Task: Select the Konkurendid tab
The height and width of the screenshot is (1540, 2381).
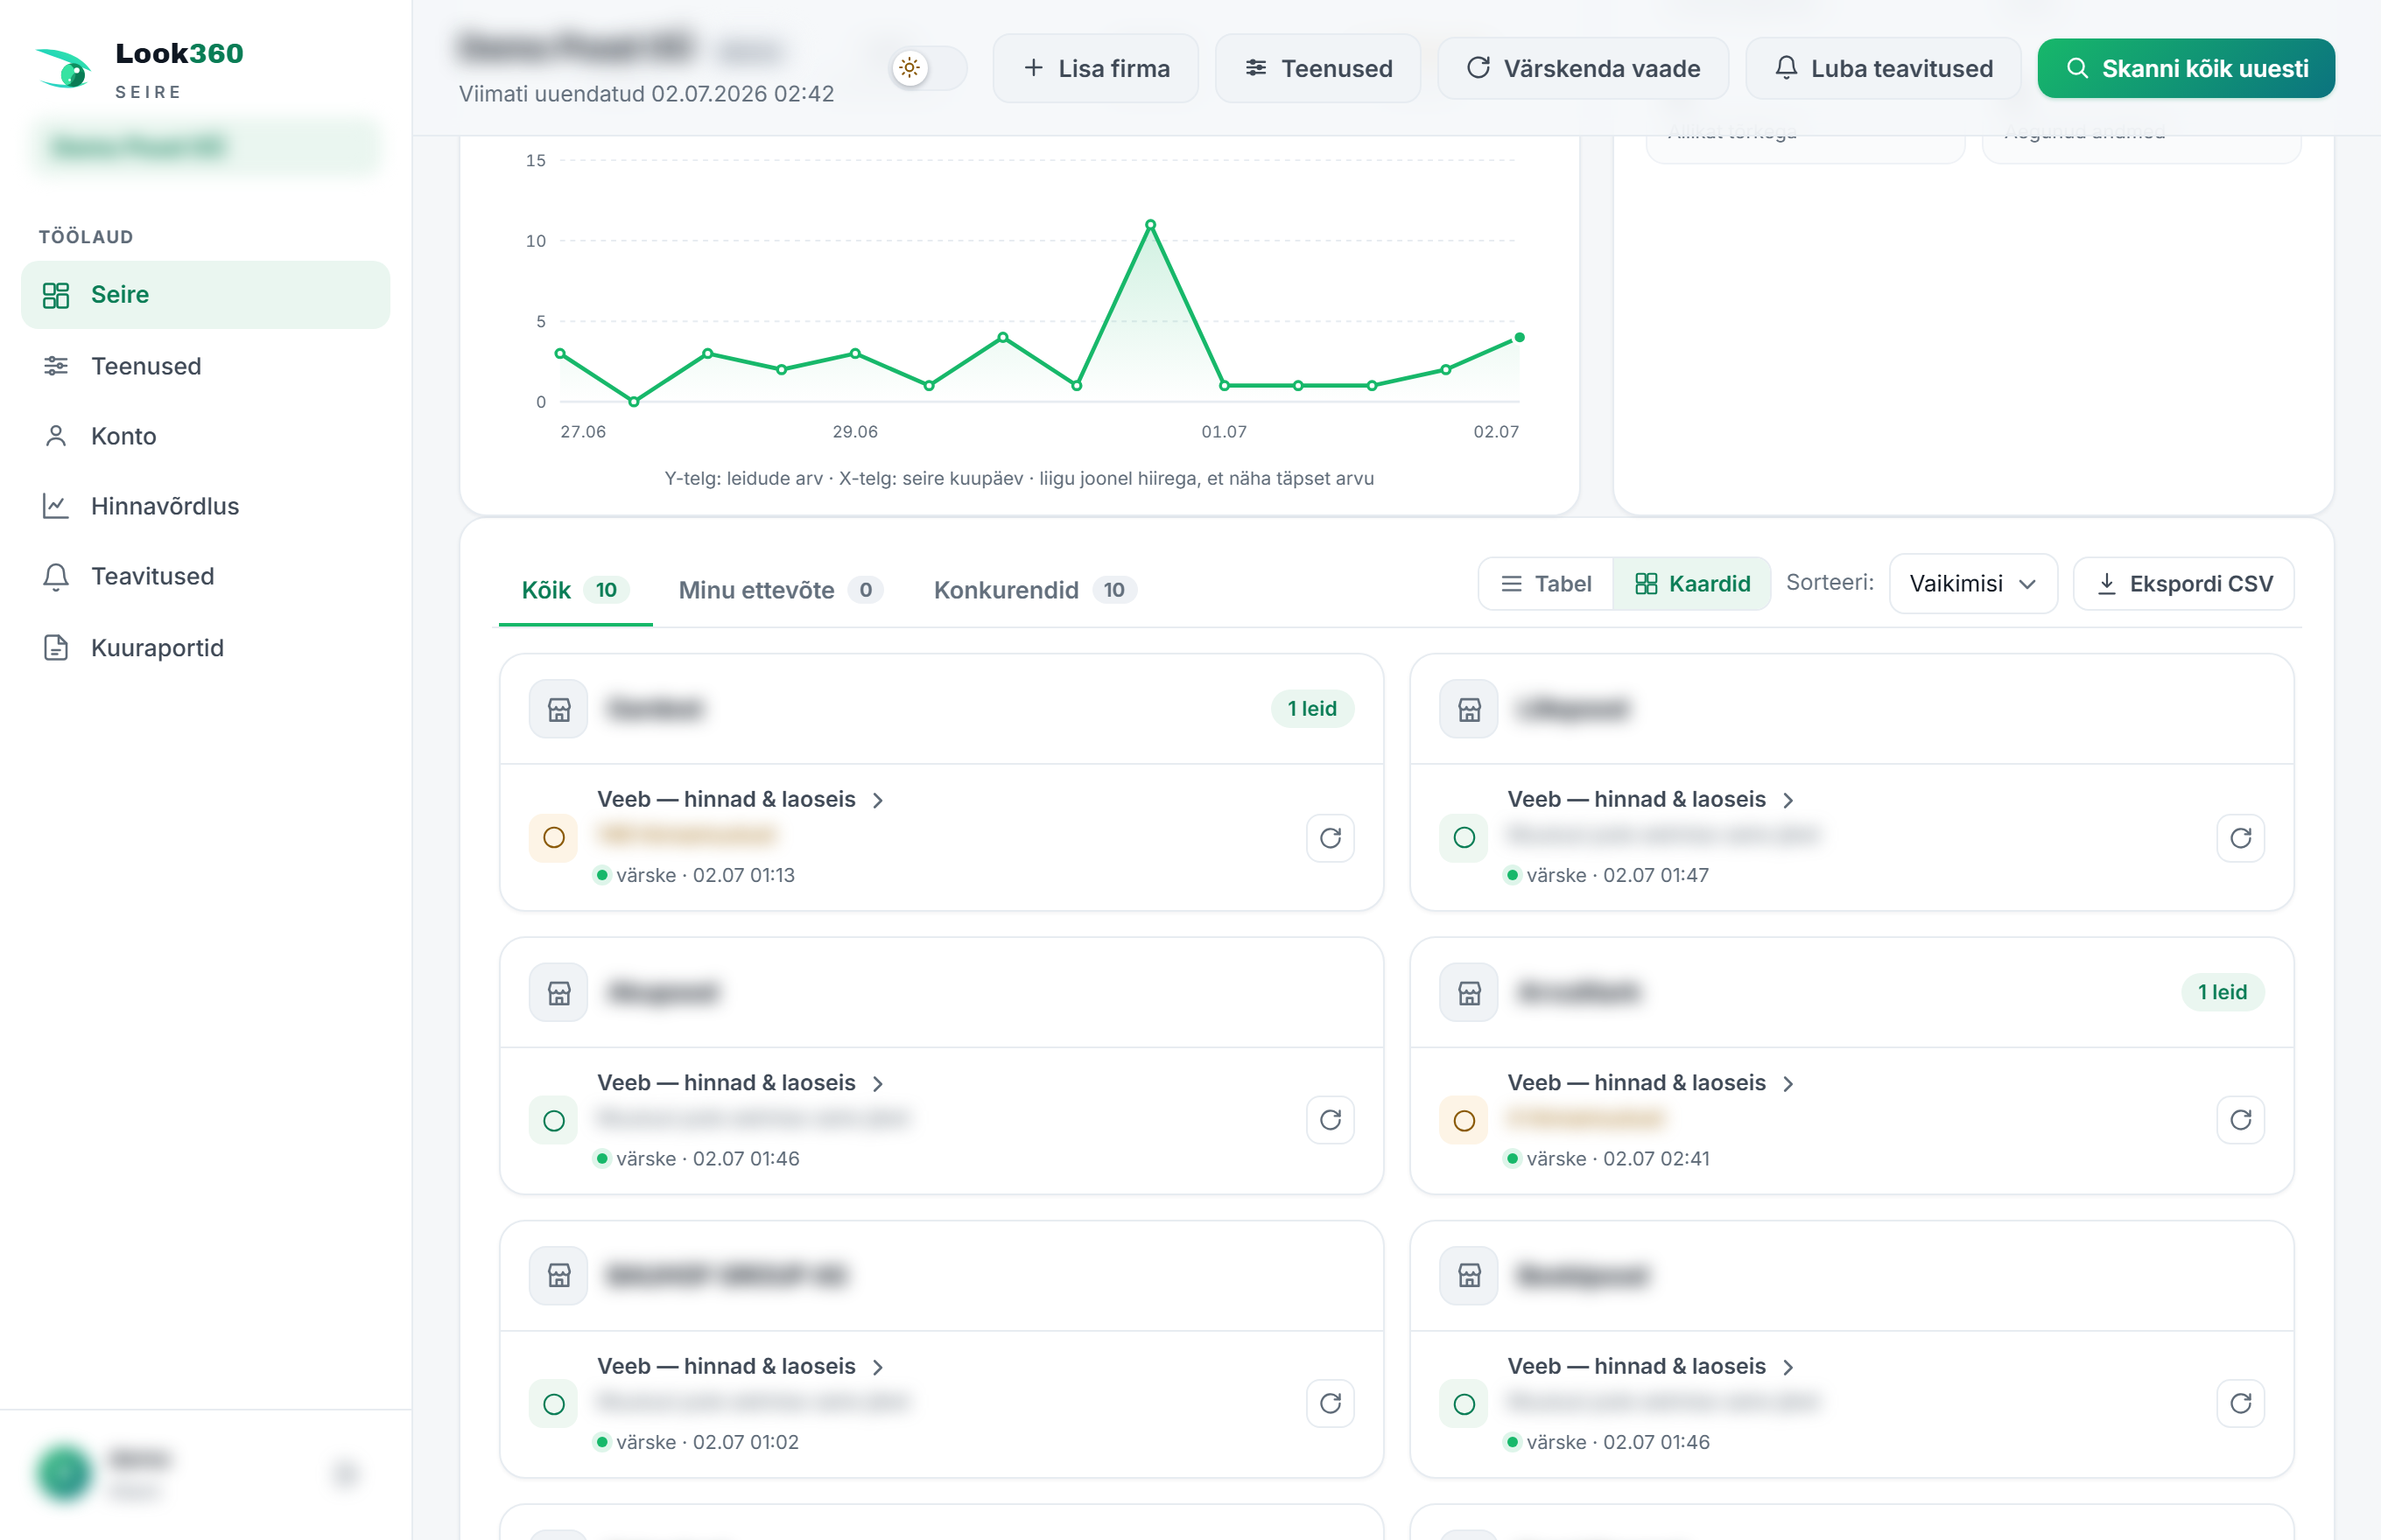Action: (1035, 590)
